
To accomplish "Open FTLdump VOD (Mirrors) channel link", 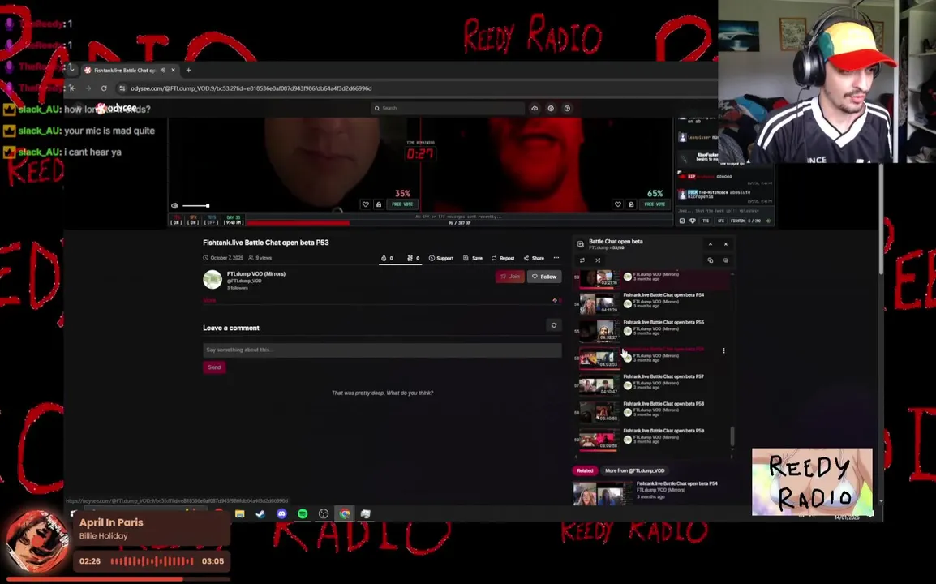I will [x=256, y=273].
